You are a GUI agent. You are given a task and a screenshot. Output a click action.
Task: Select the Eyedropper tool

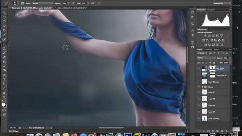click(x=4, y=35)
